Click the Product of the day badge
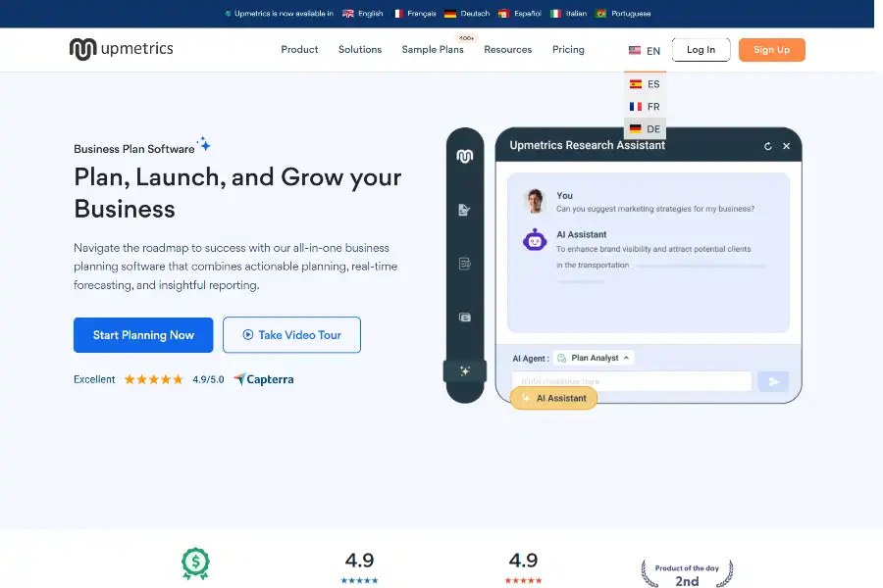 687,573
